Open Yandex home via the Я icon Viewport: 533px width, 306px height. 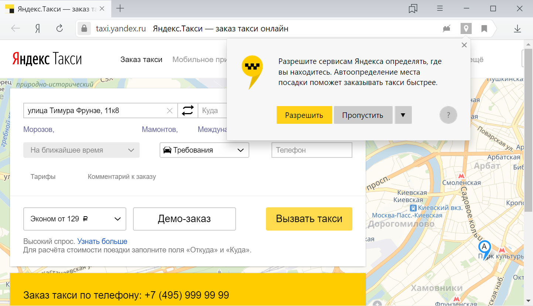point(37,28)
